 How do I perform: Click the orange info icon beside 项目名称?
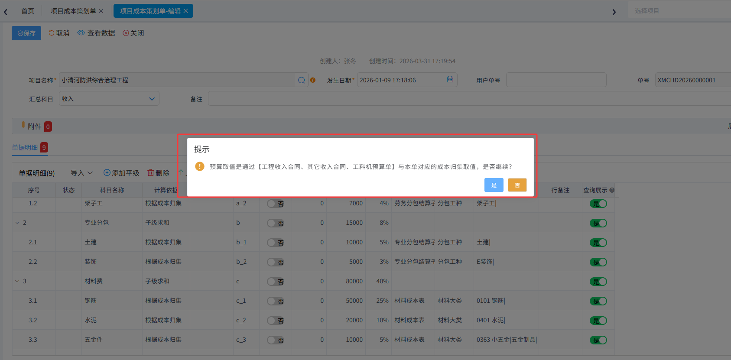[x=313, y=80]
